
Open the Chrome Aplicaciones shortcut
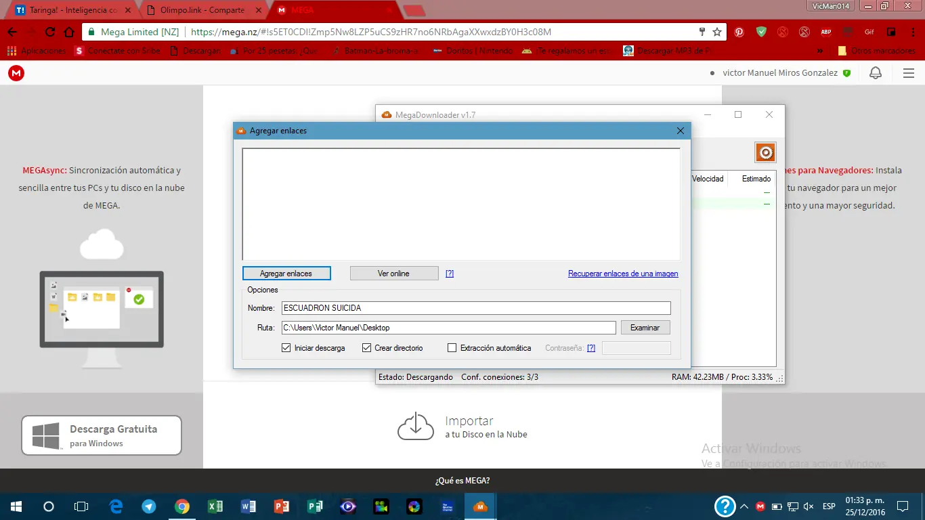[x=37, y=51]
